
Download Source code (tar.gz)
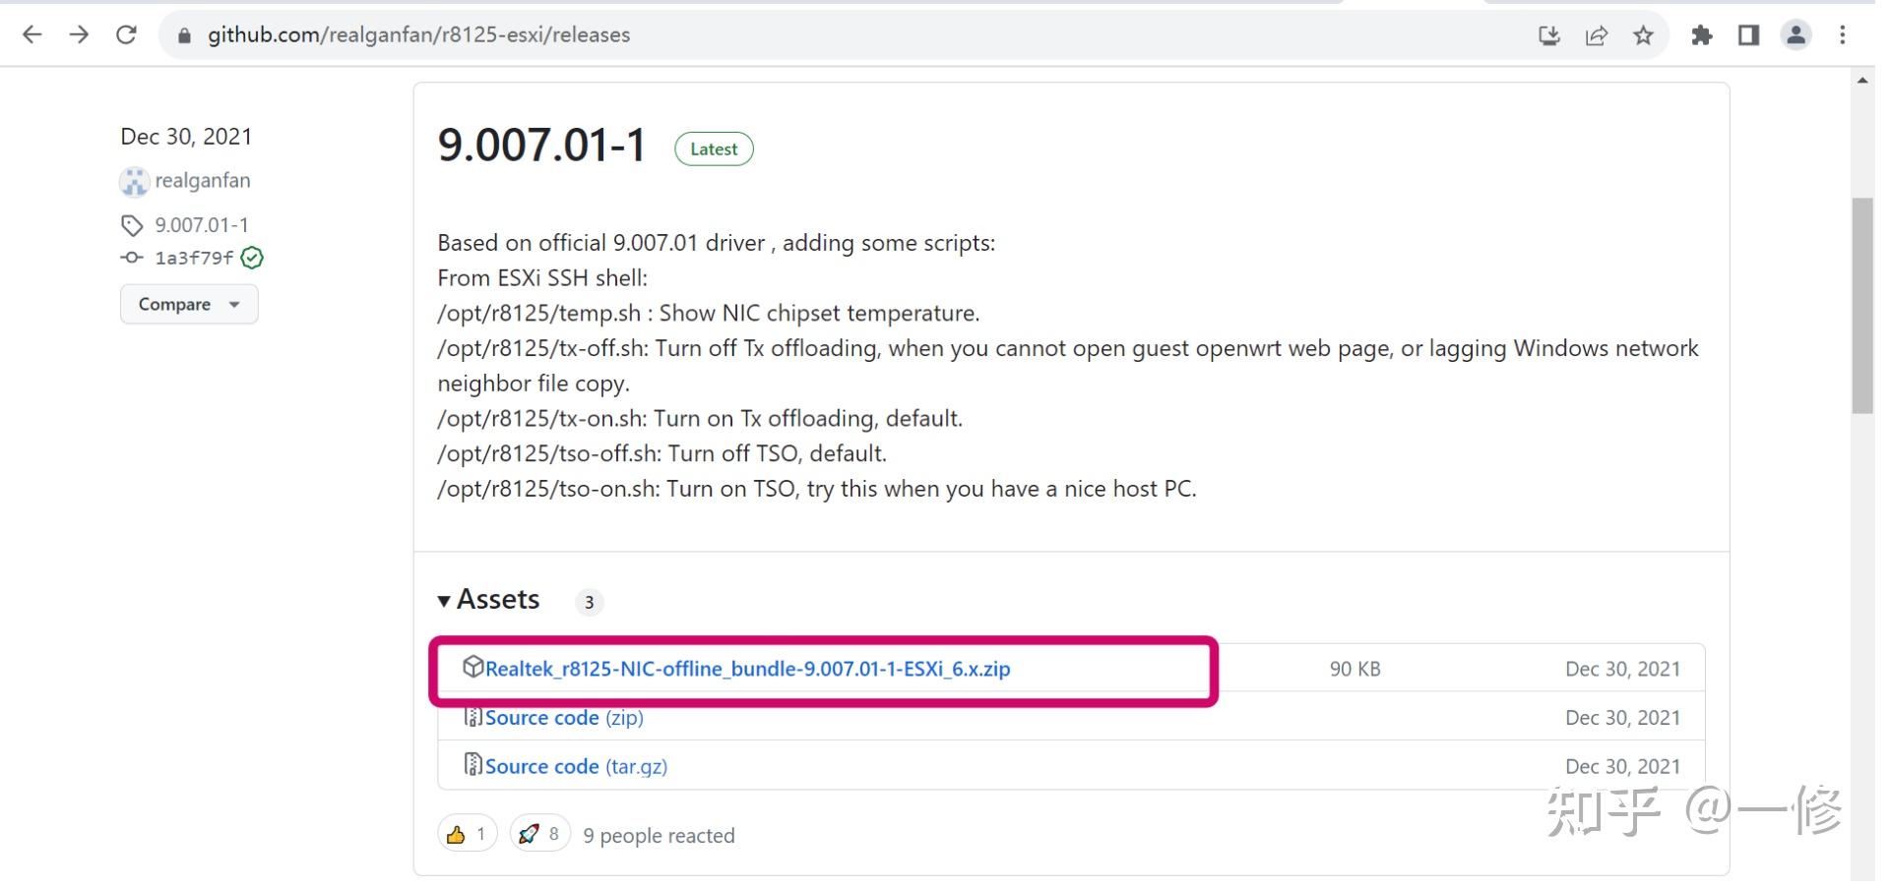point(576,767)
